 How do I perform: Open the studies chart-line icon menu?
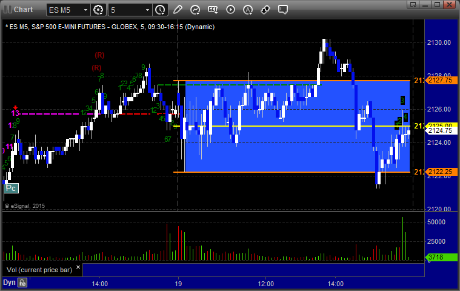[x=195, y=10]
